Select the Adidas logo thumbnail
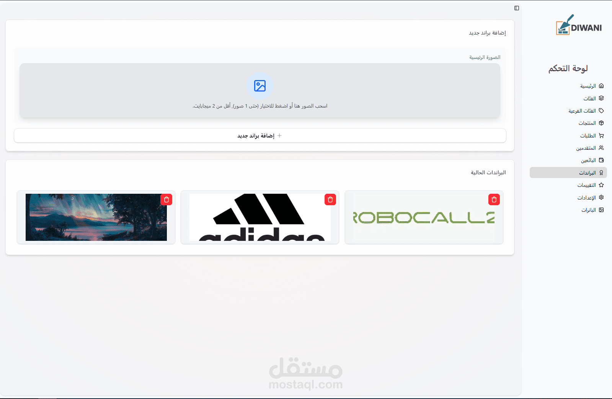The height and width of the screenshot is (399, 612). 260,217
